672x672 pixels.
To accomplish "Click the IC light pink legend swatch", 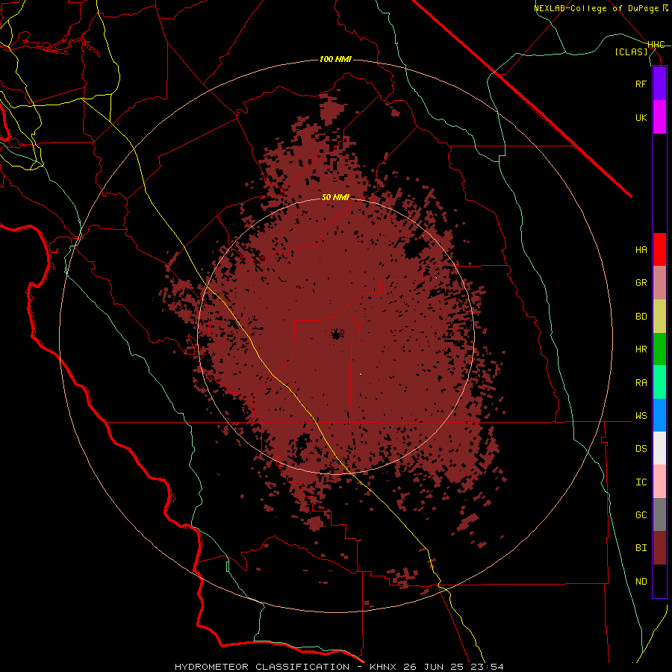I will click(659, 482).
